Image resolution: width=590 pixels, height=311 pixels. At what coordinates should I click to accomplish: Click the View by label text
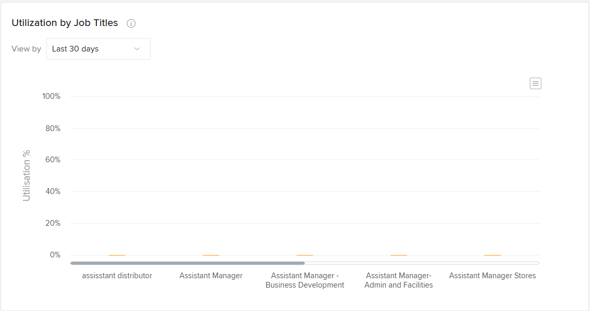click(x=26, y=49)
